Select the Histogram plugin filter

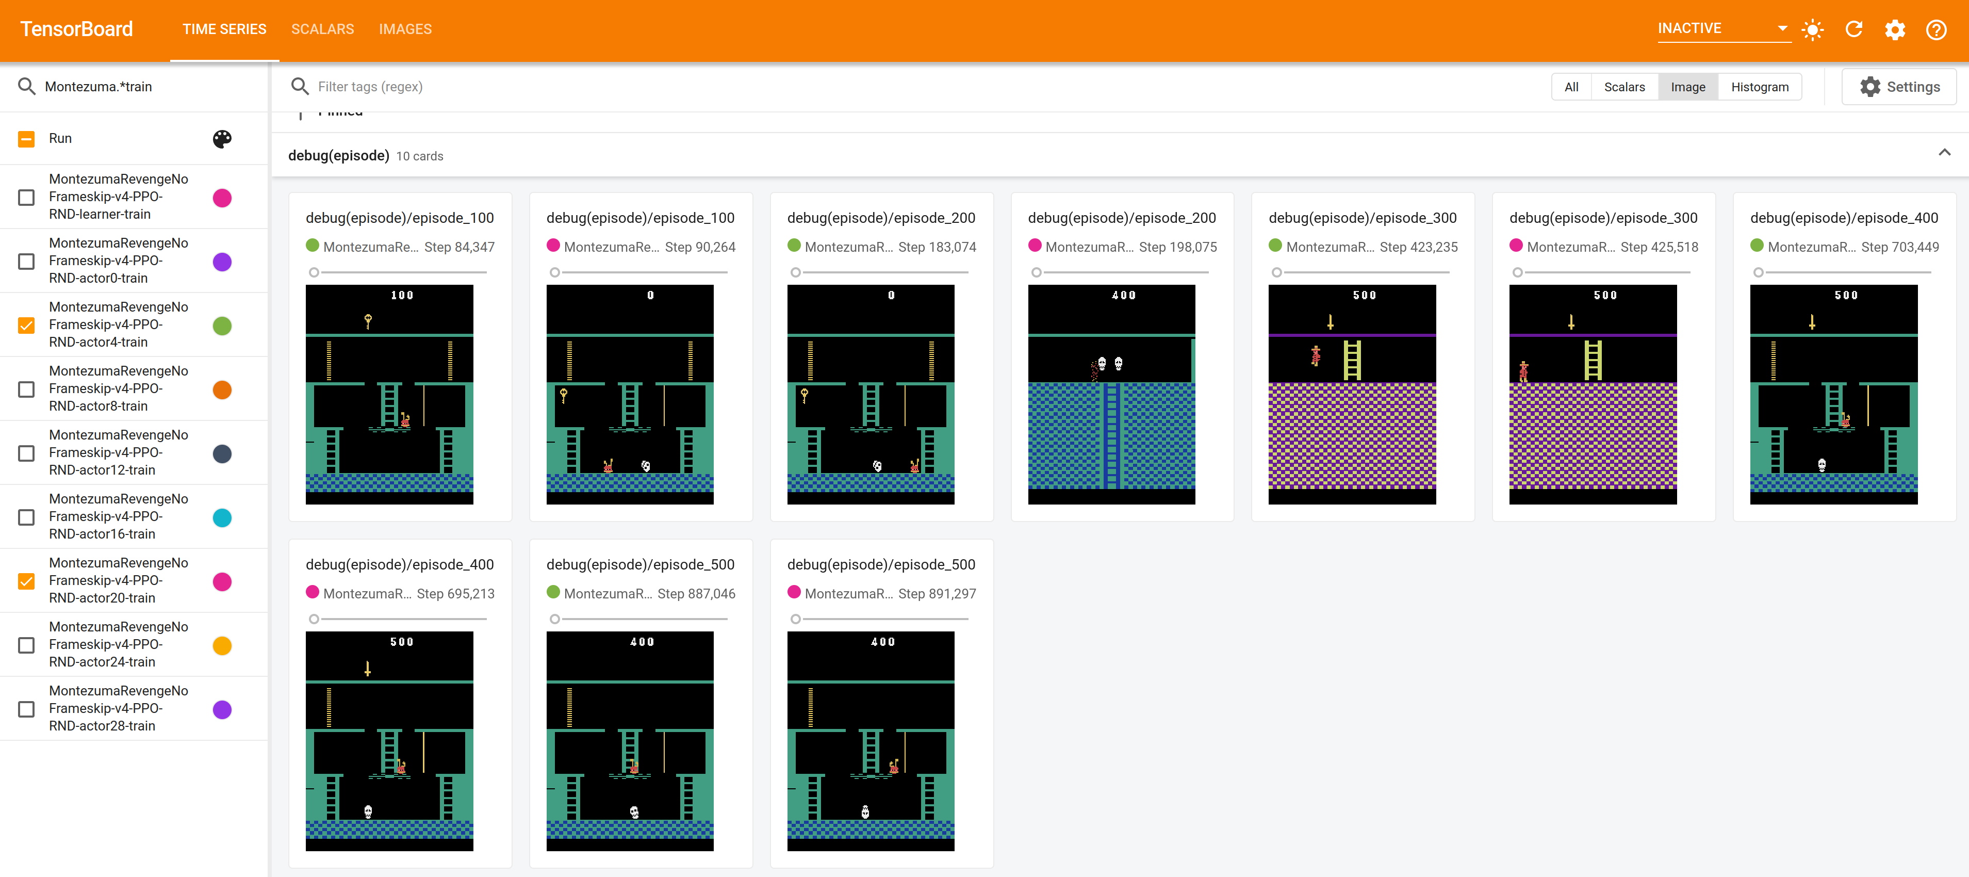pyautogui.click(x=1760, y=87)
